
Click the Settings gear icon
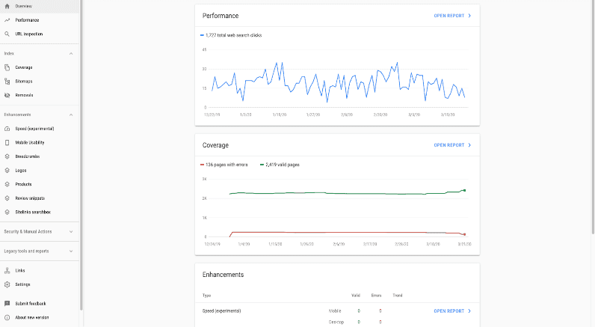(x=7, y=284)
